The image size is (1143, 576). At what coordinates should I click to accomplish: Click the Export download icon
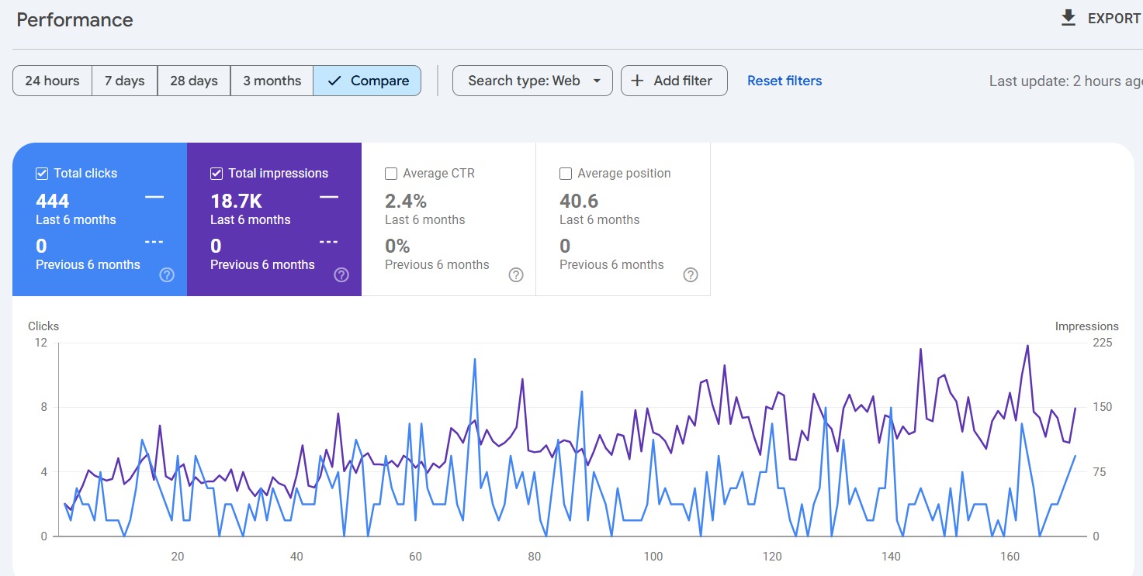pyautogui.click(x=1069, y=19)
